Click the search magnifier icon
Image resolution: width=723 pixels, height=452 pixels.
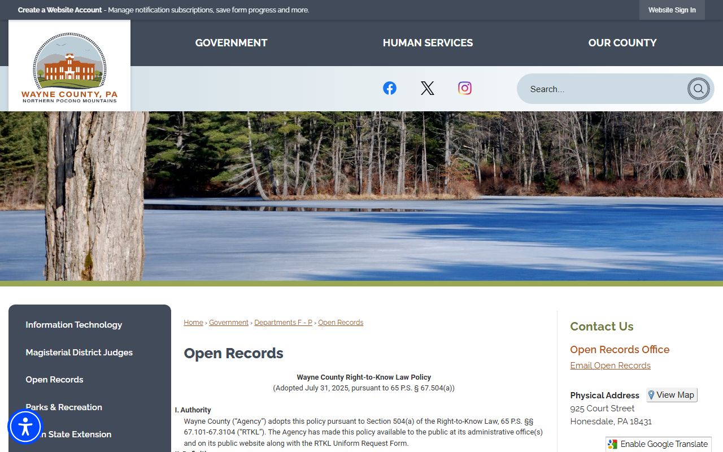click(698, 89)
